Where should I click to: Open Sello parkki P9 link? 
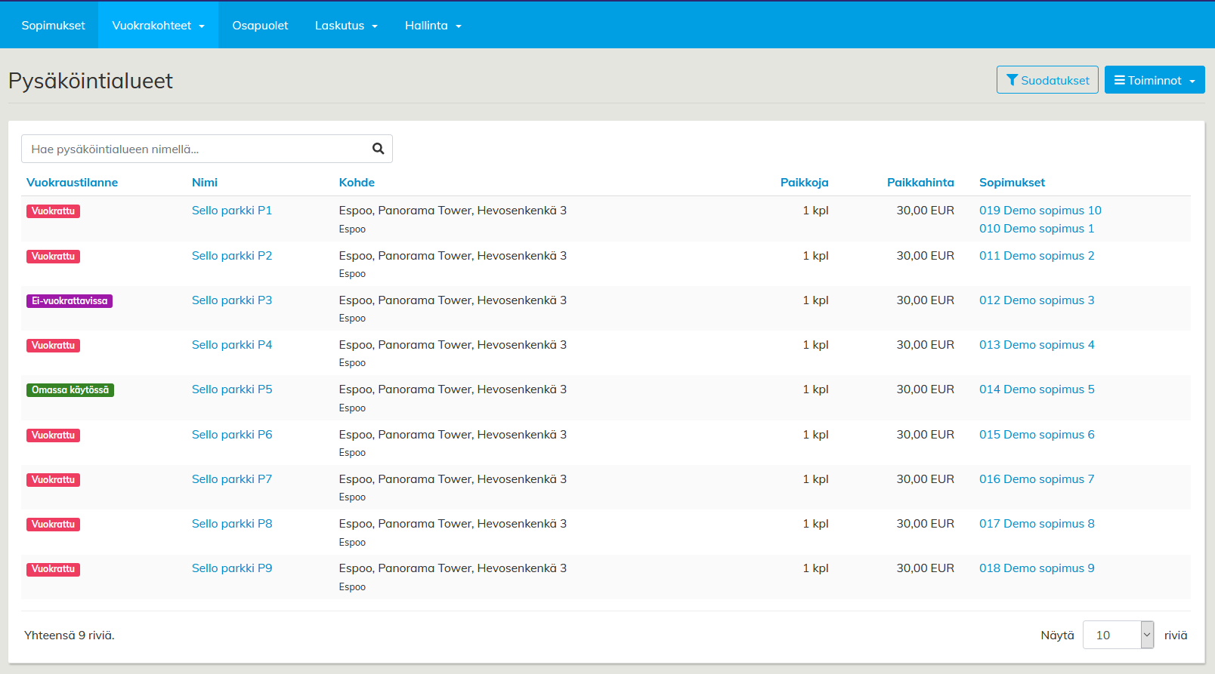pos(231,568)
